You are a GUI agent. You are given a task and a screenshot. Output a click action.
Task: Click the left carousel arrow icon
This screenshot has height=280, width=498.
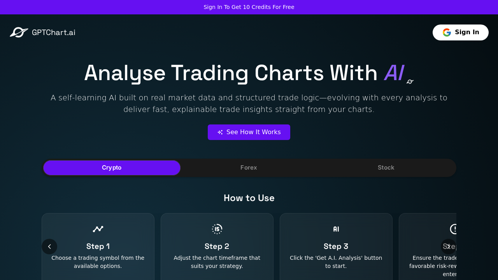(49, 247)
